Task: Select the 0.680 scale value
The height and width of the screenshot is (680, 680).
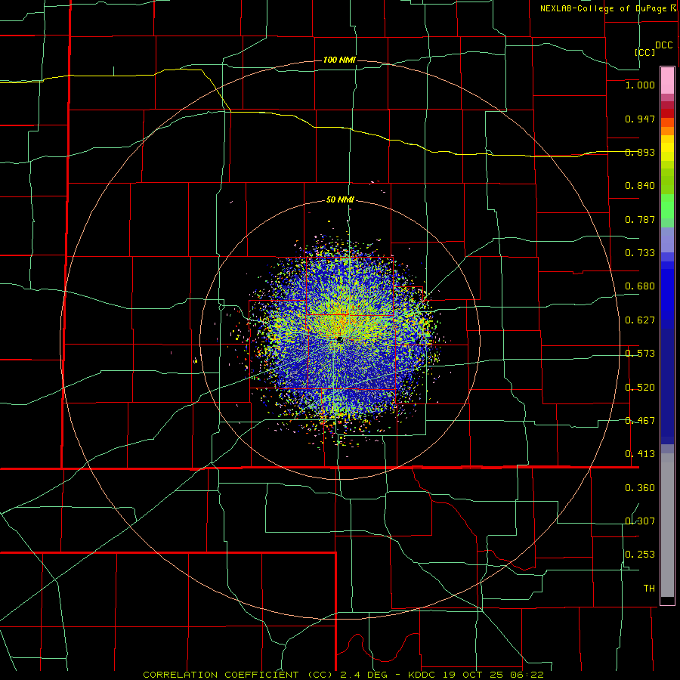Action: click(640, 286)
